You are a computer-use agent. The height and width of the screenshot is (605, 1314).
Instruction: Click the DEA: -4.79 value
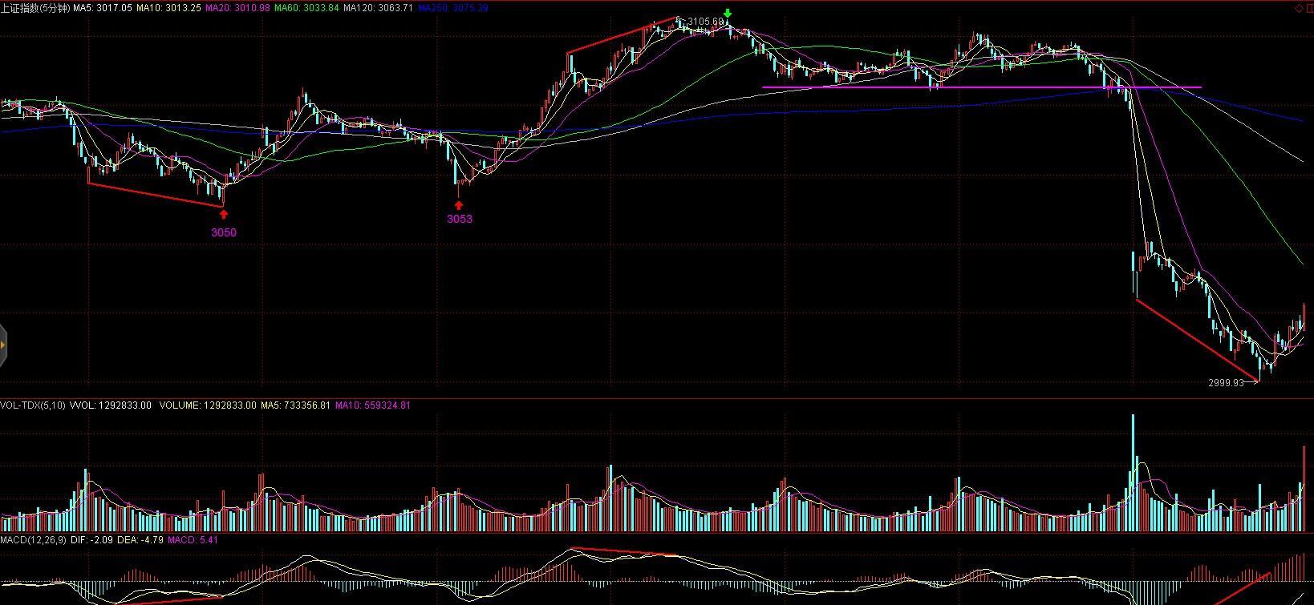(140, 540)
